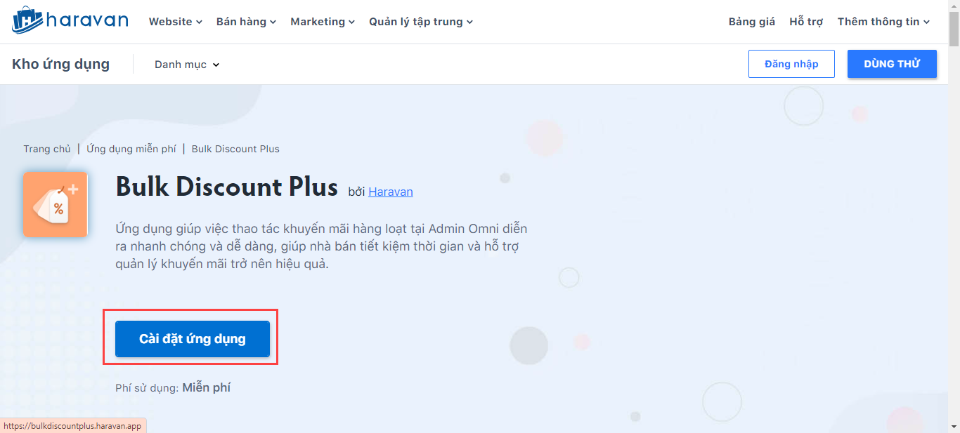Click the Haravan logo in the header
960x433 pixels.
pyautogui.click(x=70, y=20)
